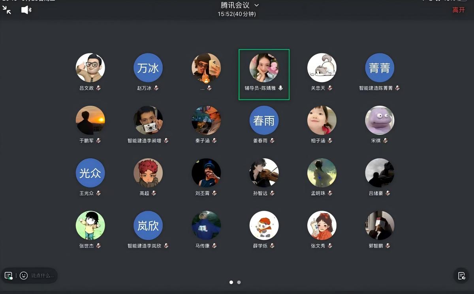The width and height of the screenshot is (474, 294).
Task: Click the muted mic icon beside 王光众
Action: 98,193
